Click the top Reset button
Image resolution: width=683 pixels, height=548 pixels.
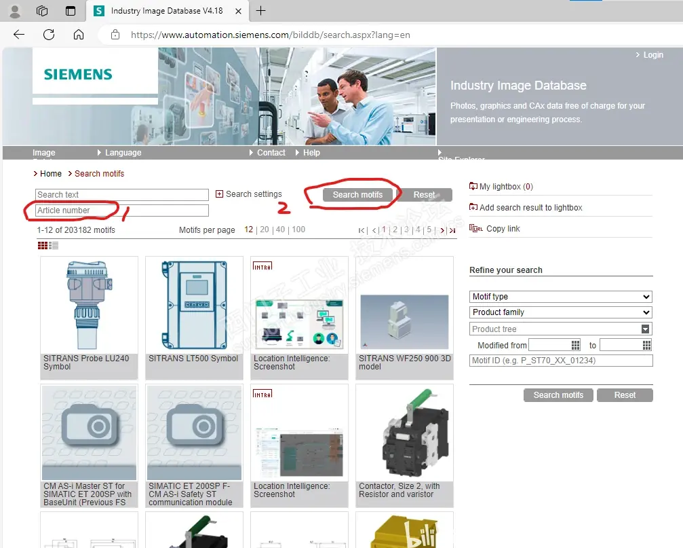pyautogui.click(x=425, y=195)
